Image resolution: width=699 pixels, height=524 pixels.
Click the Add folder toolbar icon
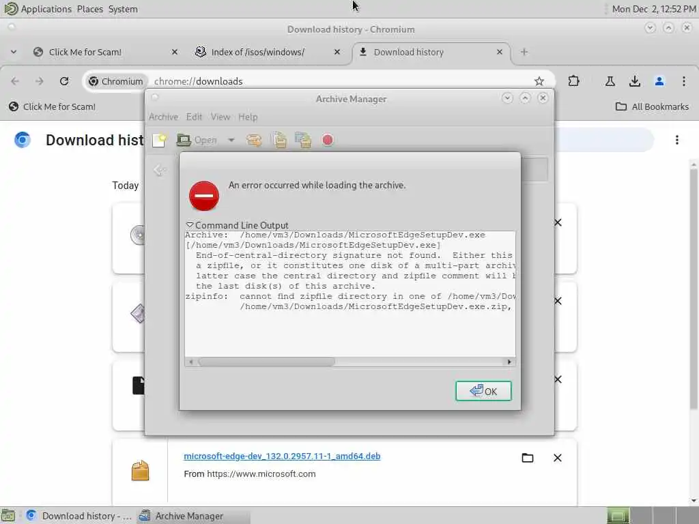303,140
